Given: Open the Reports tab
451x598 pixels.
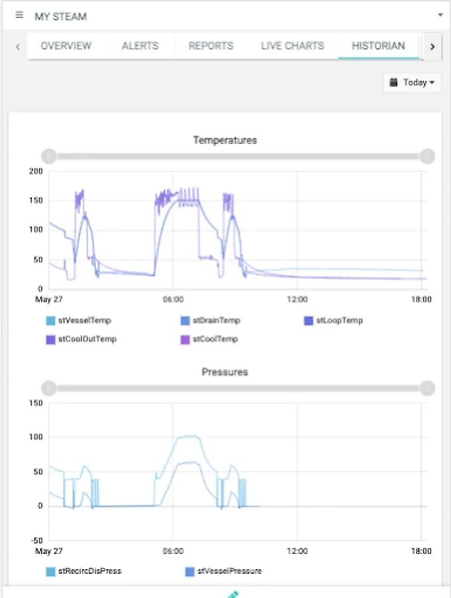Looking at the screenshot, I should (x=211, y=46).
